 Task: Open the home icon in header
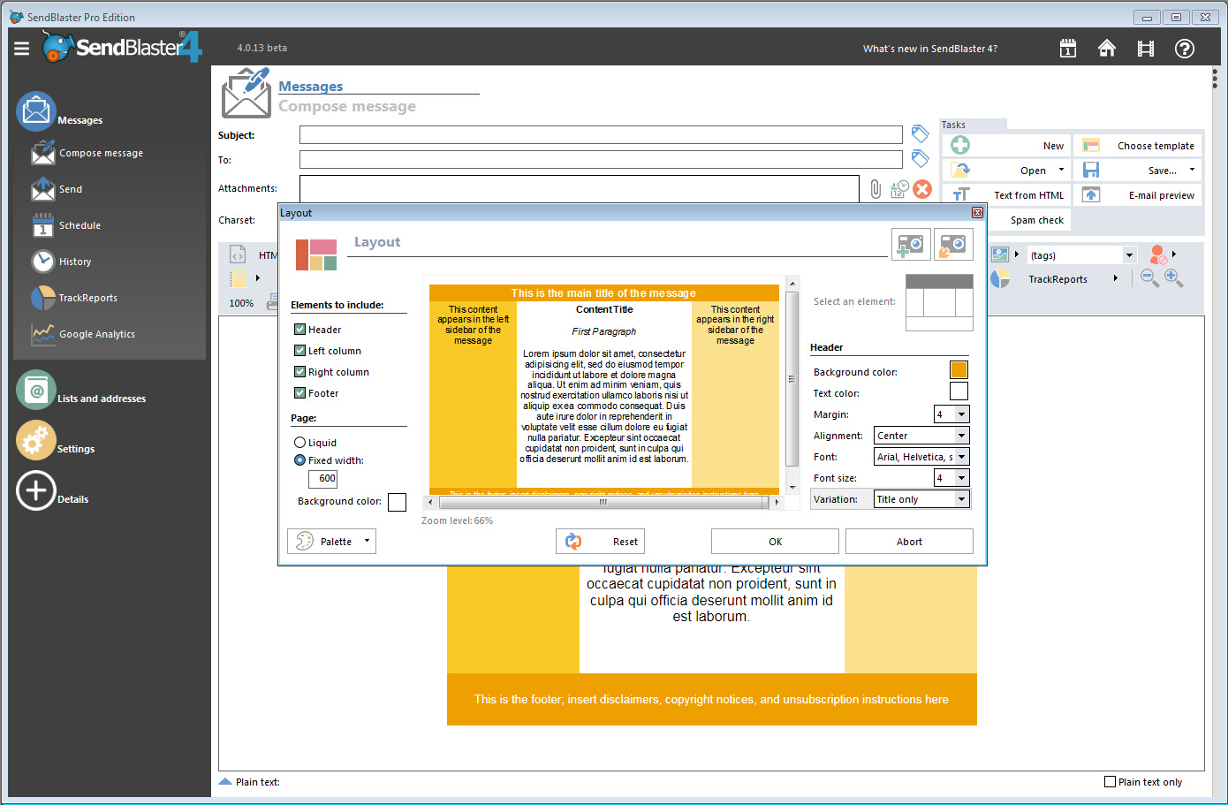(x=1106, y=49)
